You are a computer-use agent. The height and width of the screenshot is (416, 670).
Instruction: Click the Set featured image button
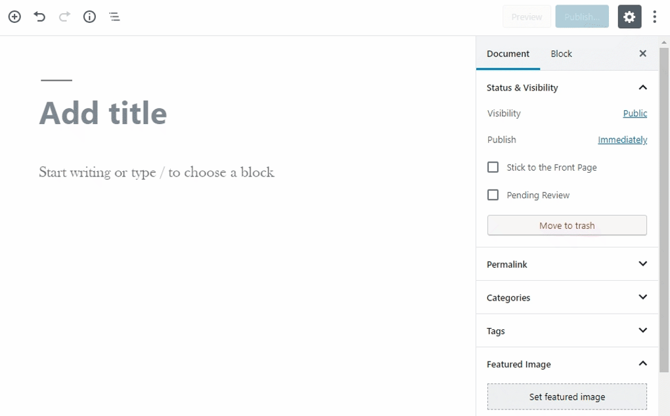click(567, 397)
